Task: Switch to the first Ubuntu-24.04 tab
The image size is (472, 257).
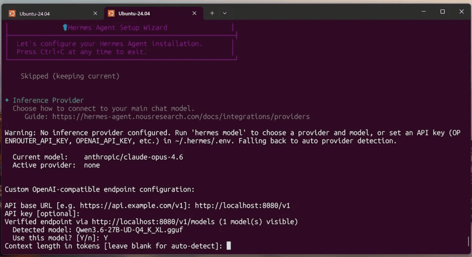Action: click(x=54, y=14)
